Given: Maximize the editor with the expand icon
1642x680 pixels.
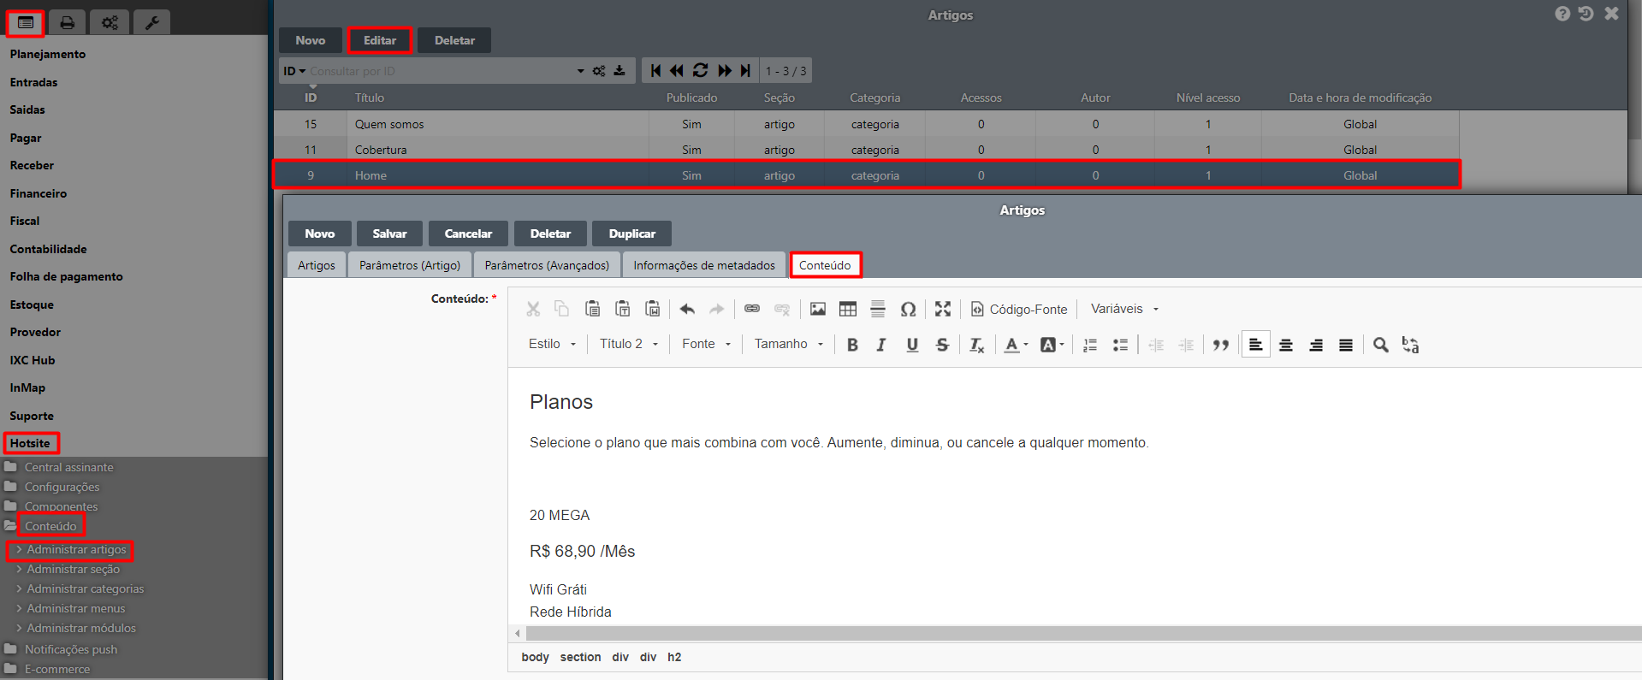Looking at the screenshot, I should [x=943, y=309].
